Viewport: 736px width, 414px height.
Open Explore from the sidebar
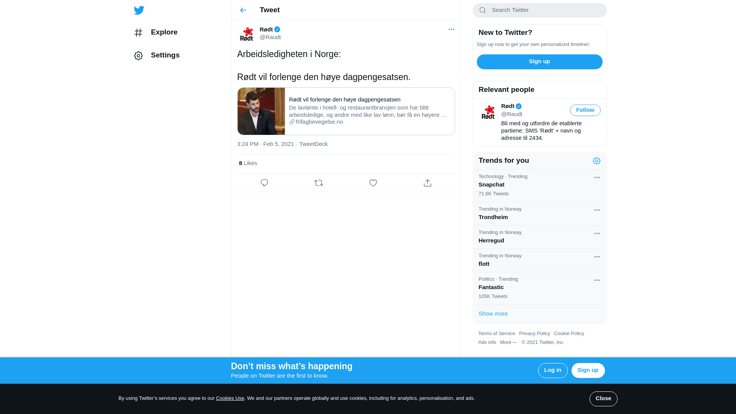coord(156,32)
